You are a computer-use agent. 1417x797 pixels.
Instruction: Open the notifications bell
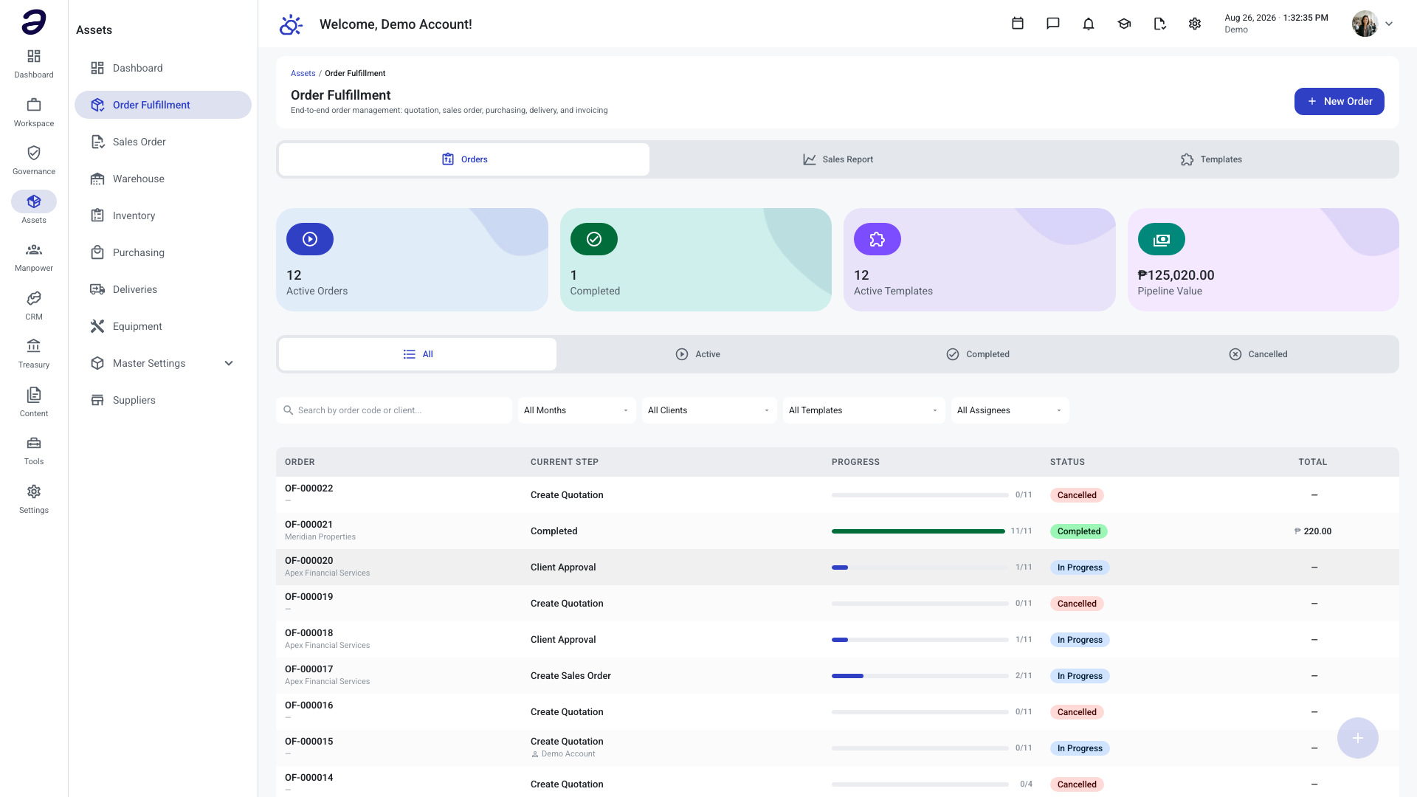[x=1089, y=24]
